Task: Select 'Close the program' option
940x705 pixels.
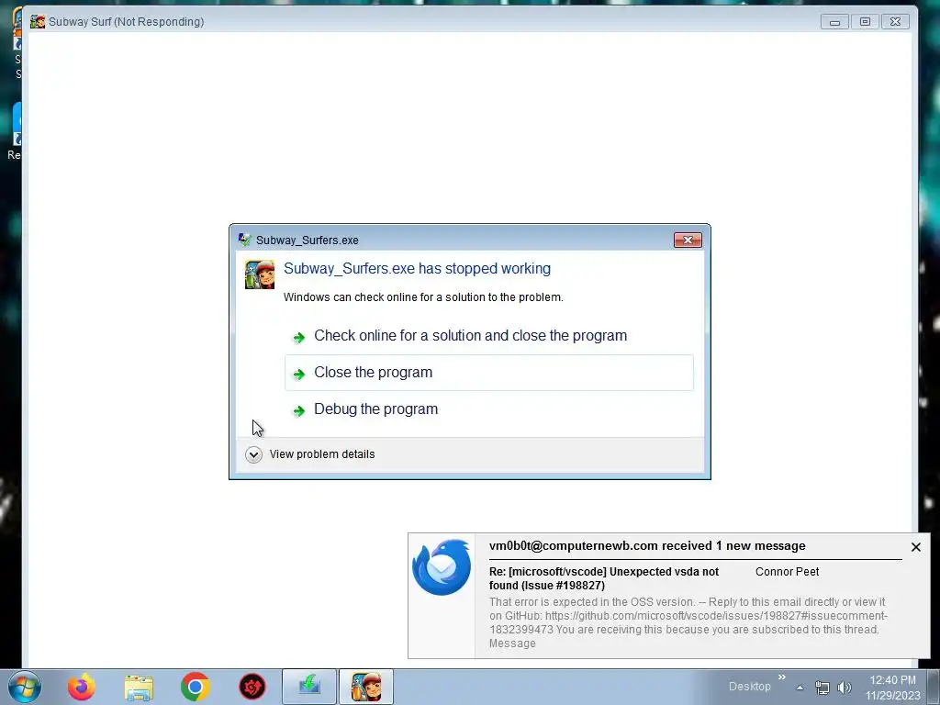Action: [x=488, y=373]
